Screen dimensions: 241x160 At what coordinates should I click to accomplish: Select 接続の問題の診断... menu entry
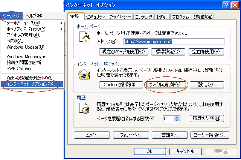click(x=32, y=63)
